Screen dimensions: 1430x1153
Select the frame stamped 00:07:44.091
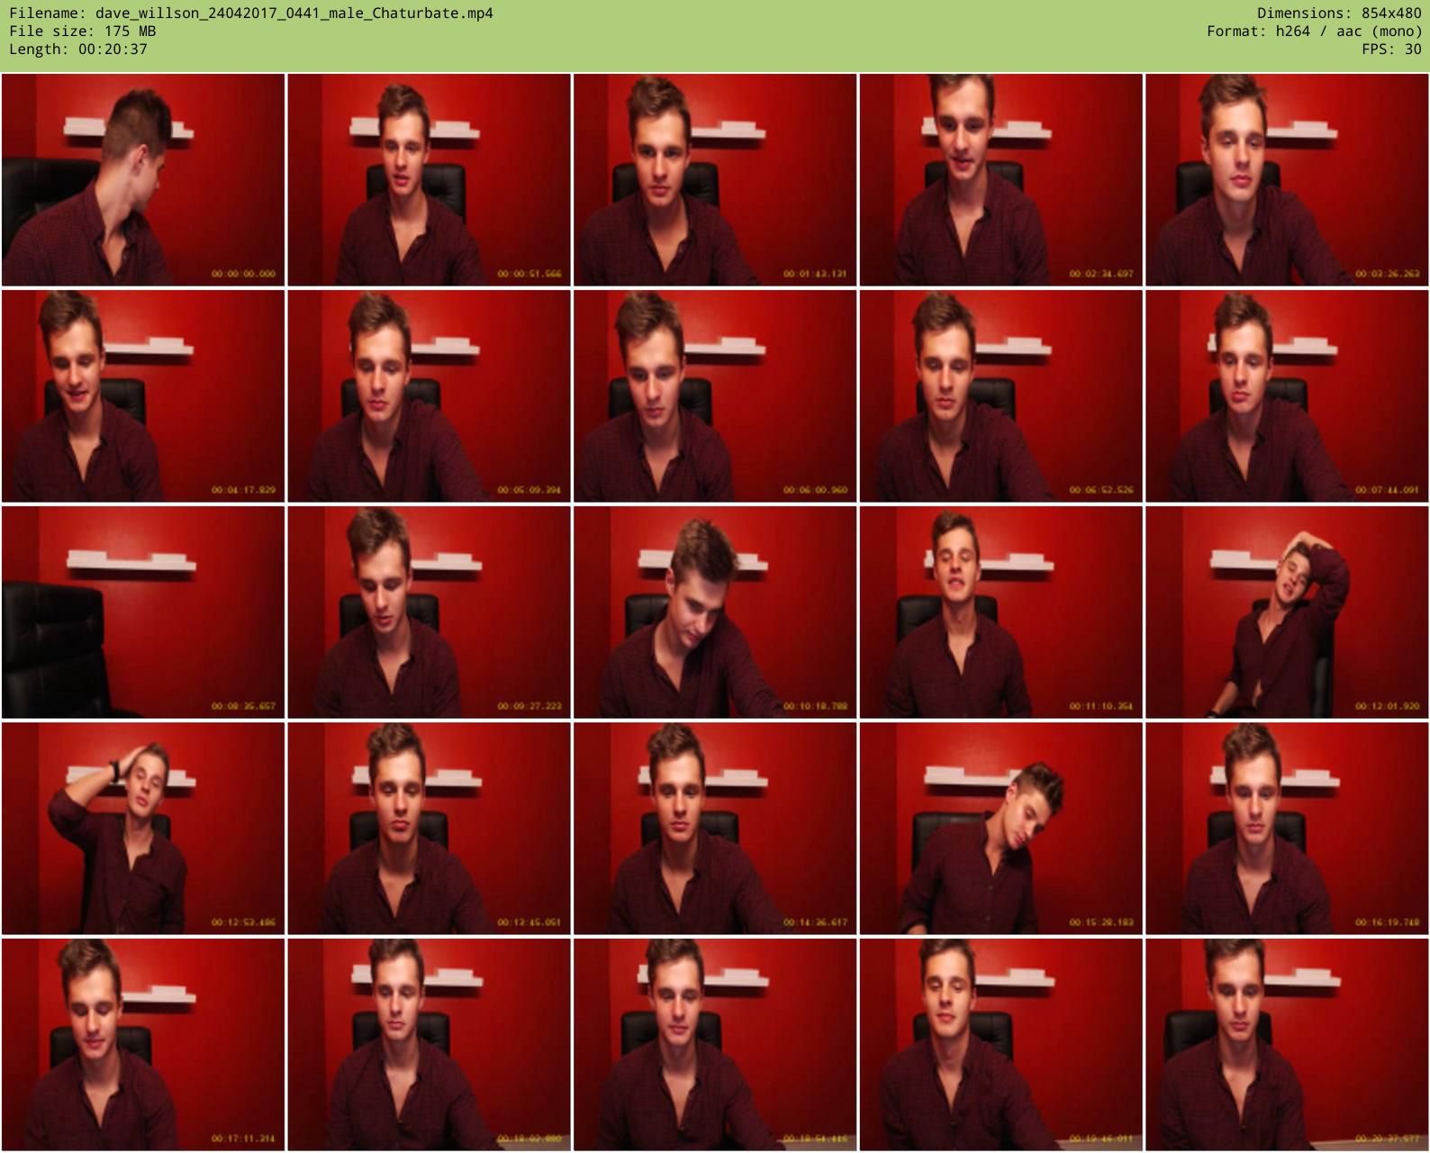click(x=1287, y=395)
